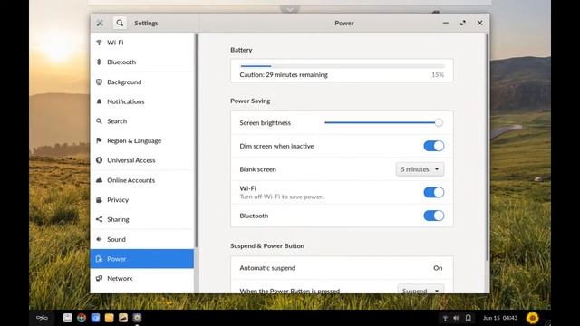The height and width of the screenshot is (326, 580).
Task: Click the Jun 15 04:43 clock
Action: (500, 318)
